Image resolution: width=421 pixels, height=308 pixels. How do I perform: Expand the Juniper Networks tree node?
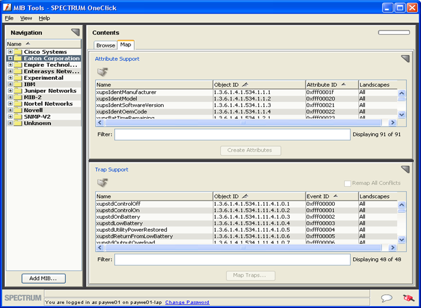pyautogui.click(x=10, y=91)
